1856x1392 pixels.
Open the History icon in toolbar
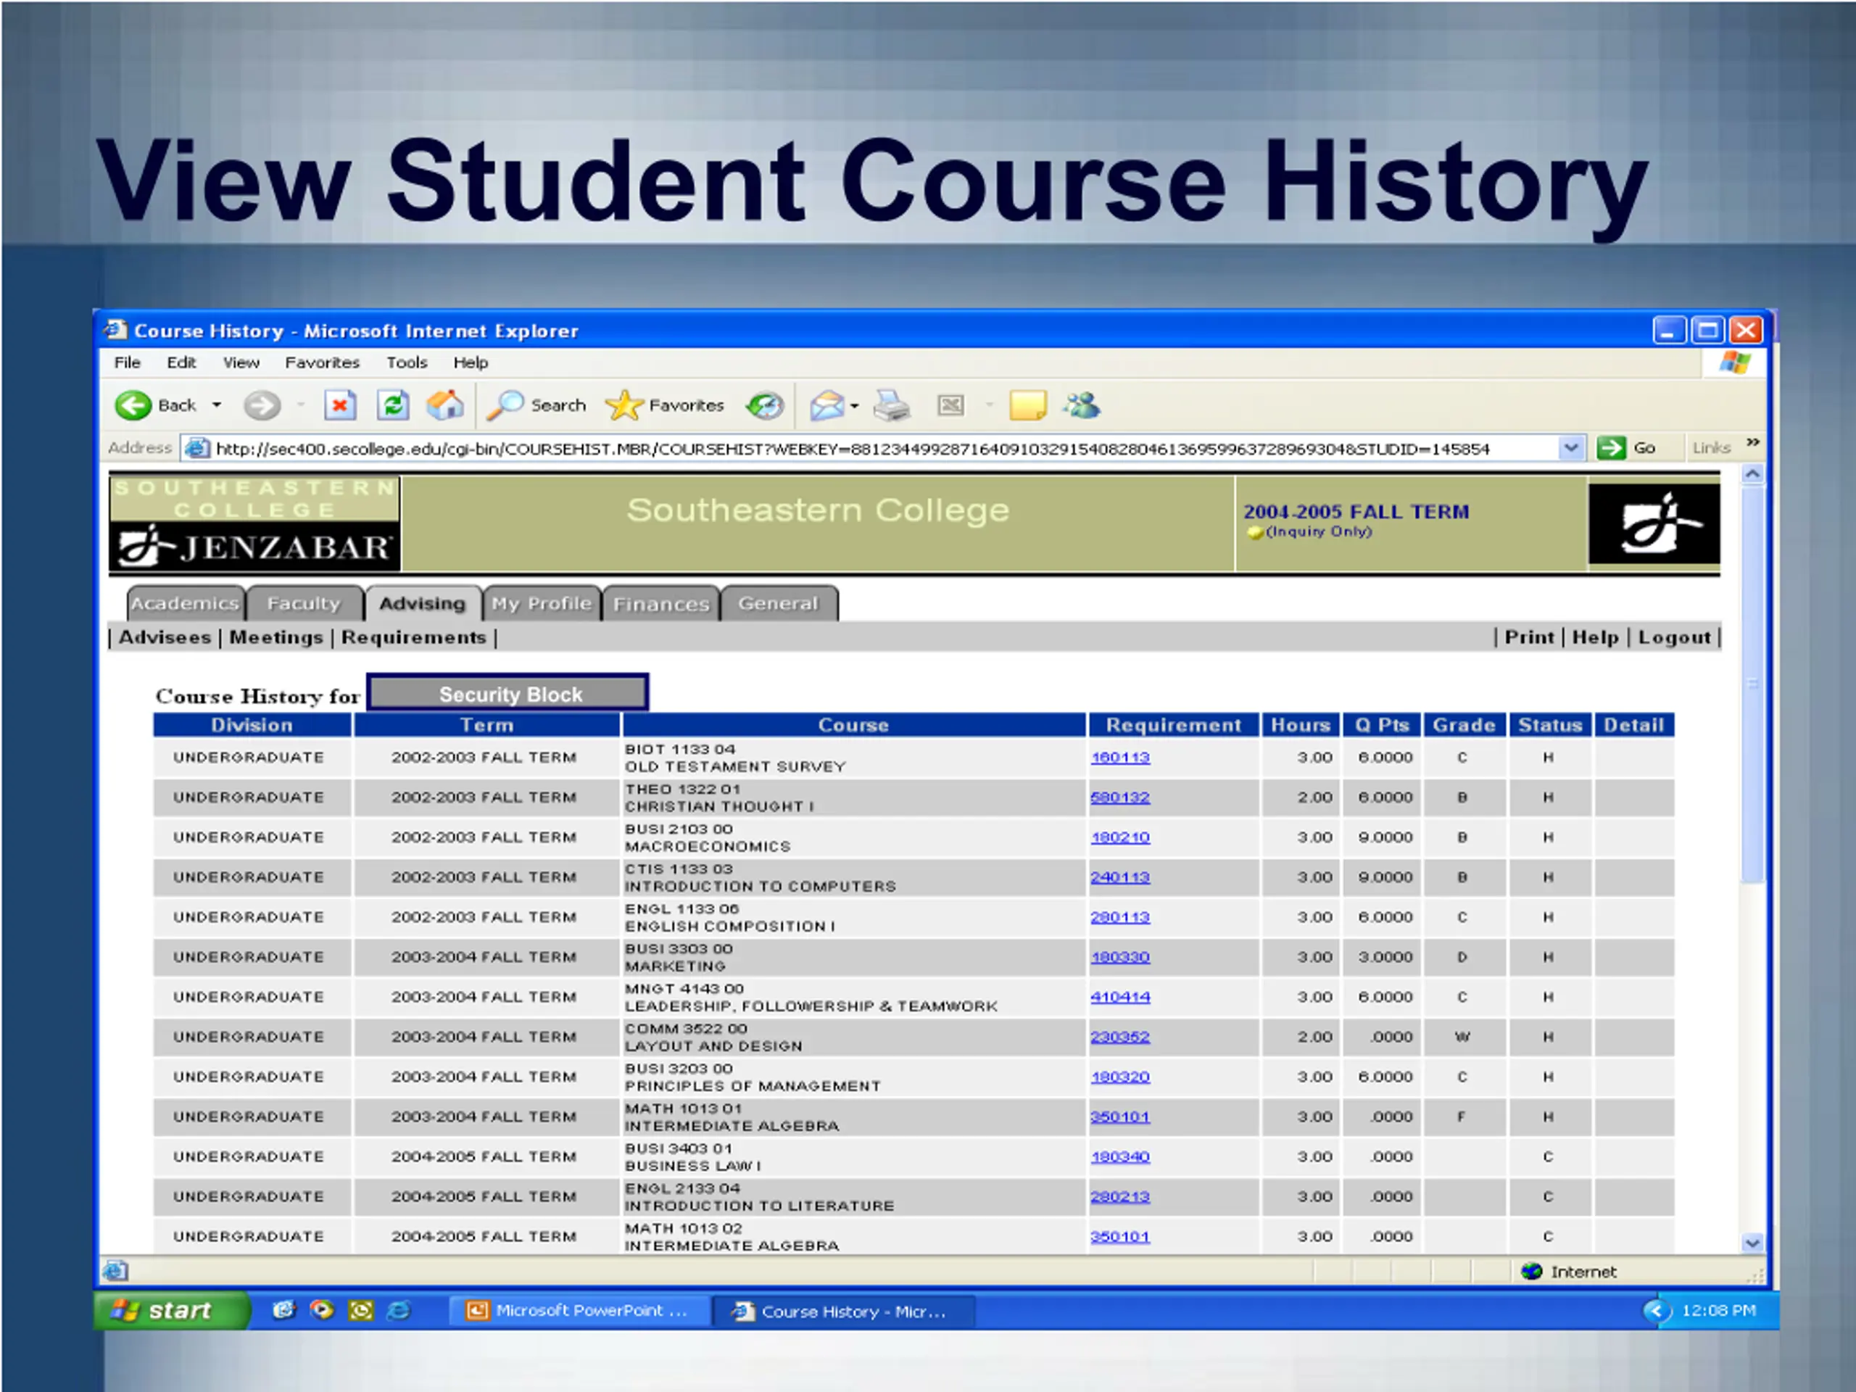(765, 406)
